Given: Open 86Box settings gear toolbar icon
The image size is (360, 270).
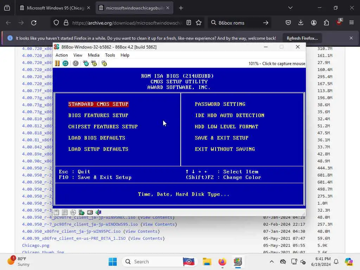Looking at the screenshot, I should pos(104,63).
